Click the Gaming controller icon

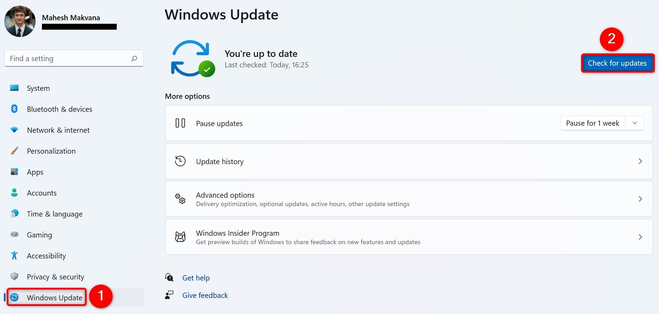pyautogui.click(x=14, y=234)
